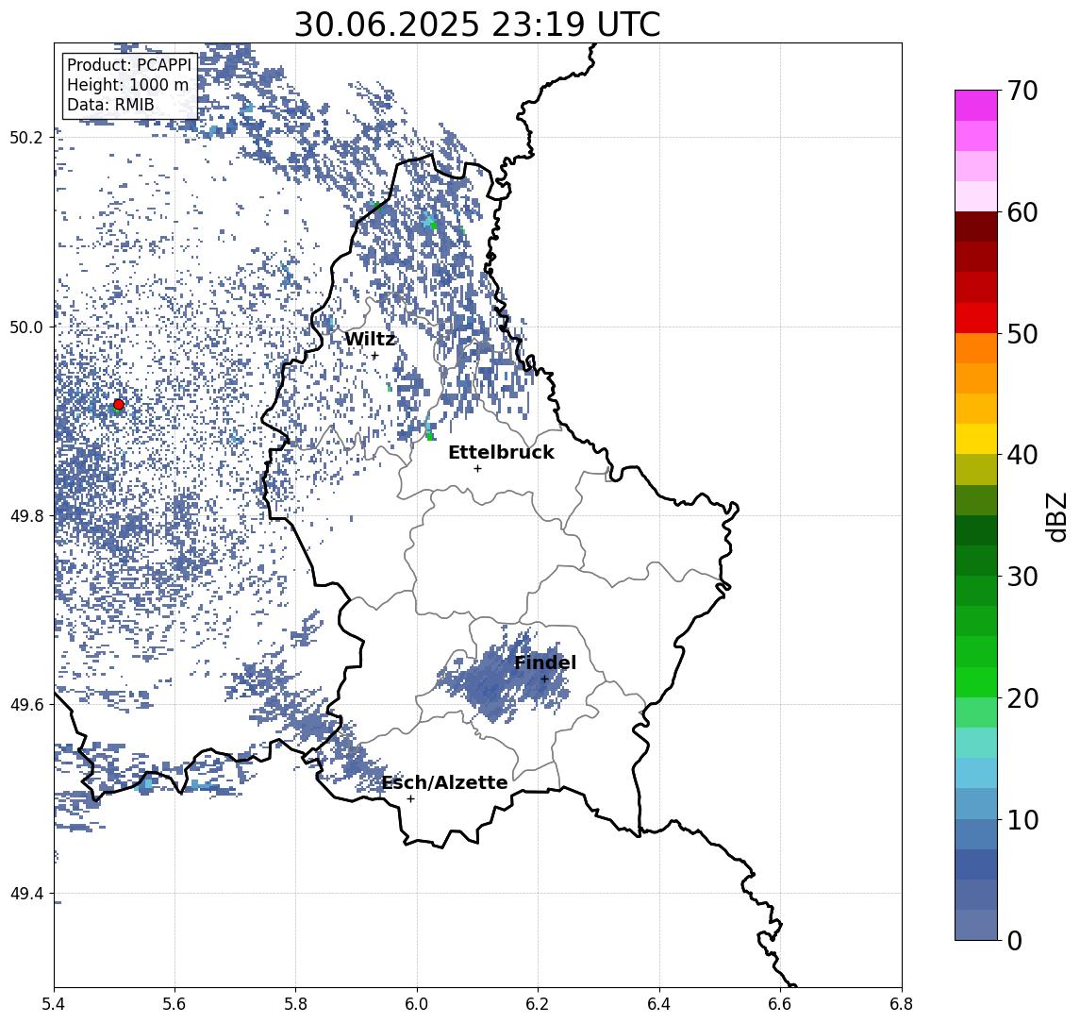Click the colorbar tick value 10

[x=1022, y=820]
